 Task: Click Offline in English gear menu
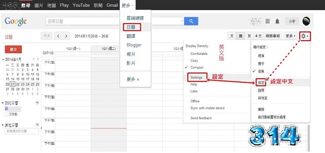pos(195,101)
